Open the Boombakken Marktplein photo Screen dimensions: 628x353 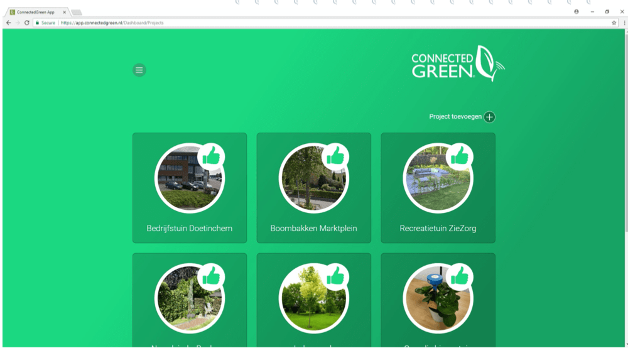(x=313, y=178)
